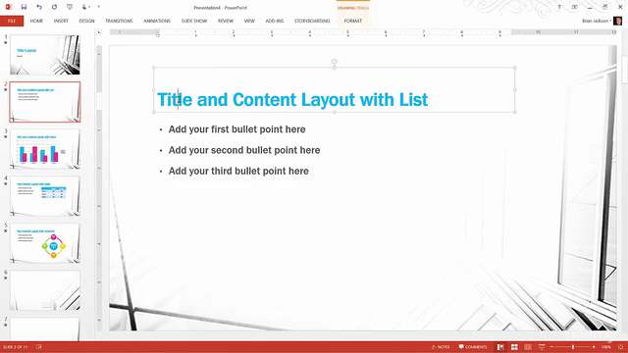The width and height of the screenshot is (628, 353).
Task: Click 'Add your first bullet point here'
Action: 236,129
